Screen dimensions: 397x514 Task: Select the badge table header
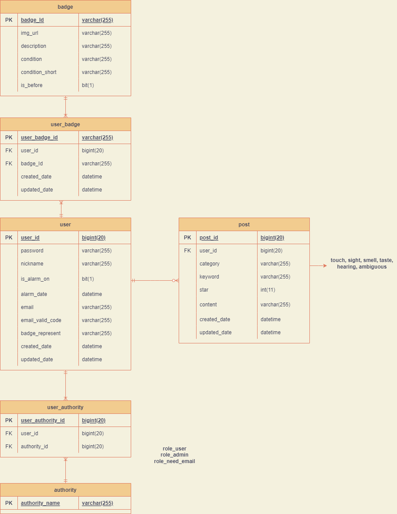pos(65,7)
